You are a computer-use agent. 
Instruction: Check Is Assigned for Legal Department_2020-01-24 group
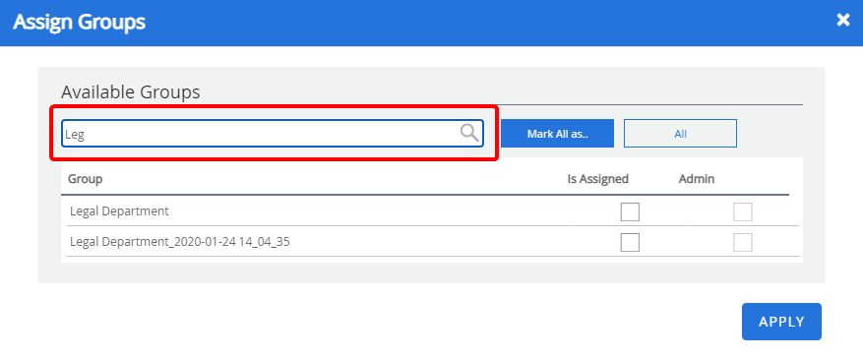coord(630,242)
